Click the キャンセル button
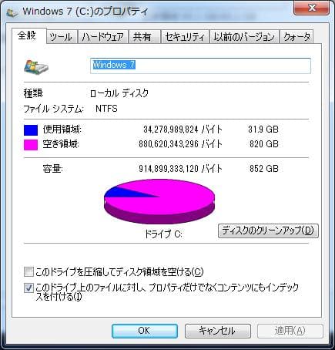 click(x=218, y=331)
